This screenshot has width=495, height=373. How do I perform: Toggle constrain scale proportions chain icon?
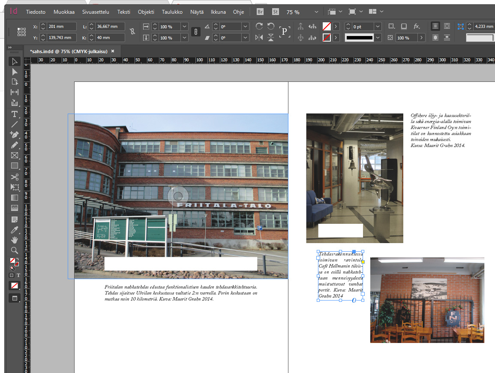[x=195, y=32]
